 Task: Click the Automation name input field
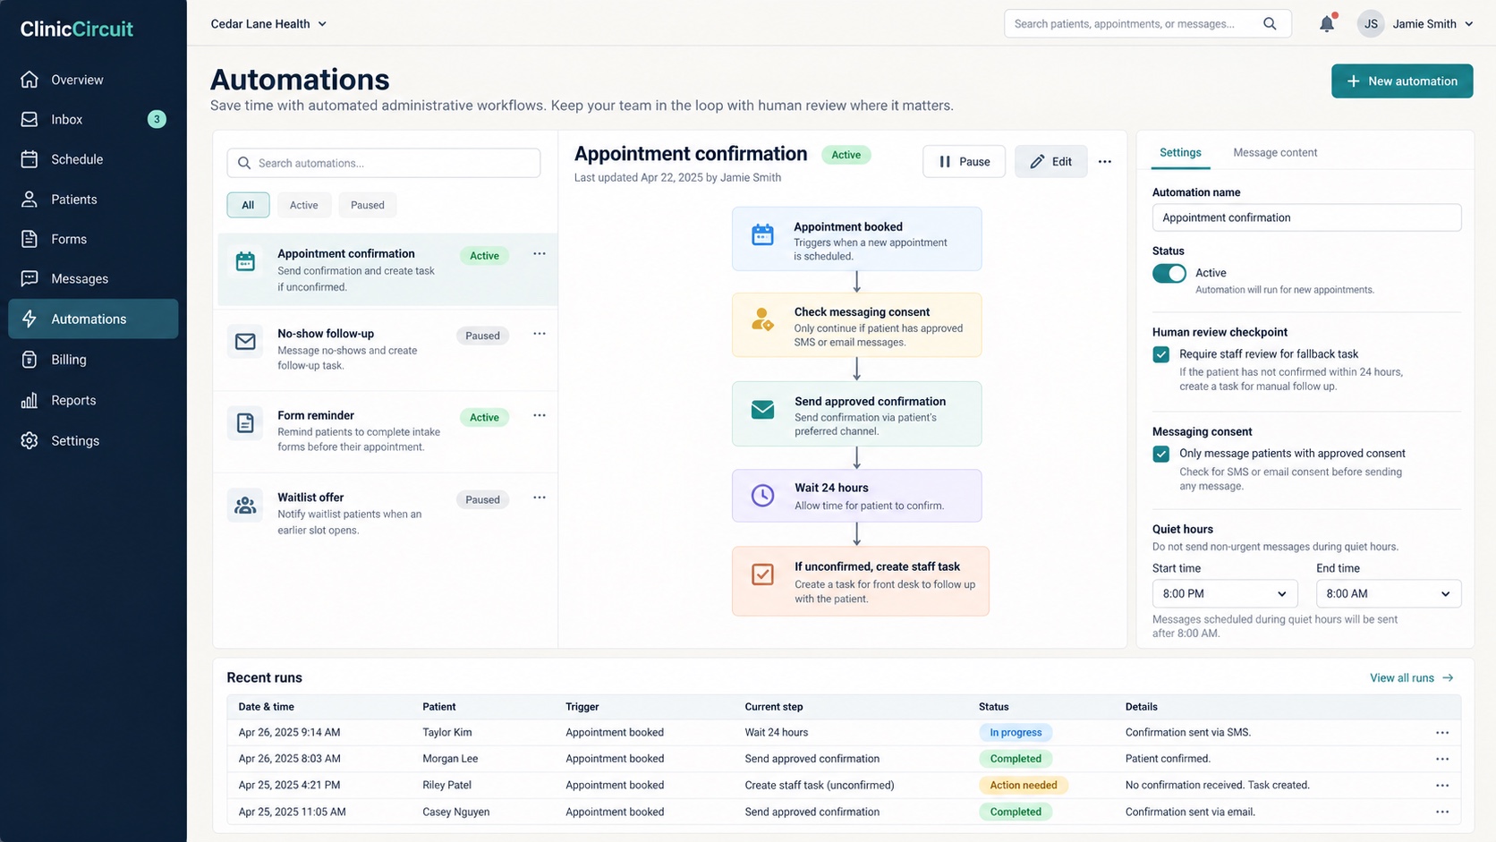tap(1306, 217)
